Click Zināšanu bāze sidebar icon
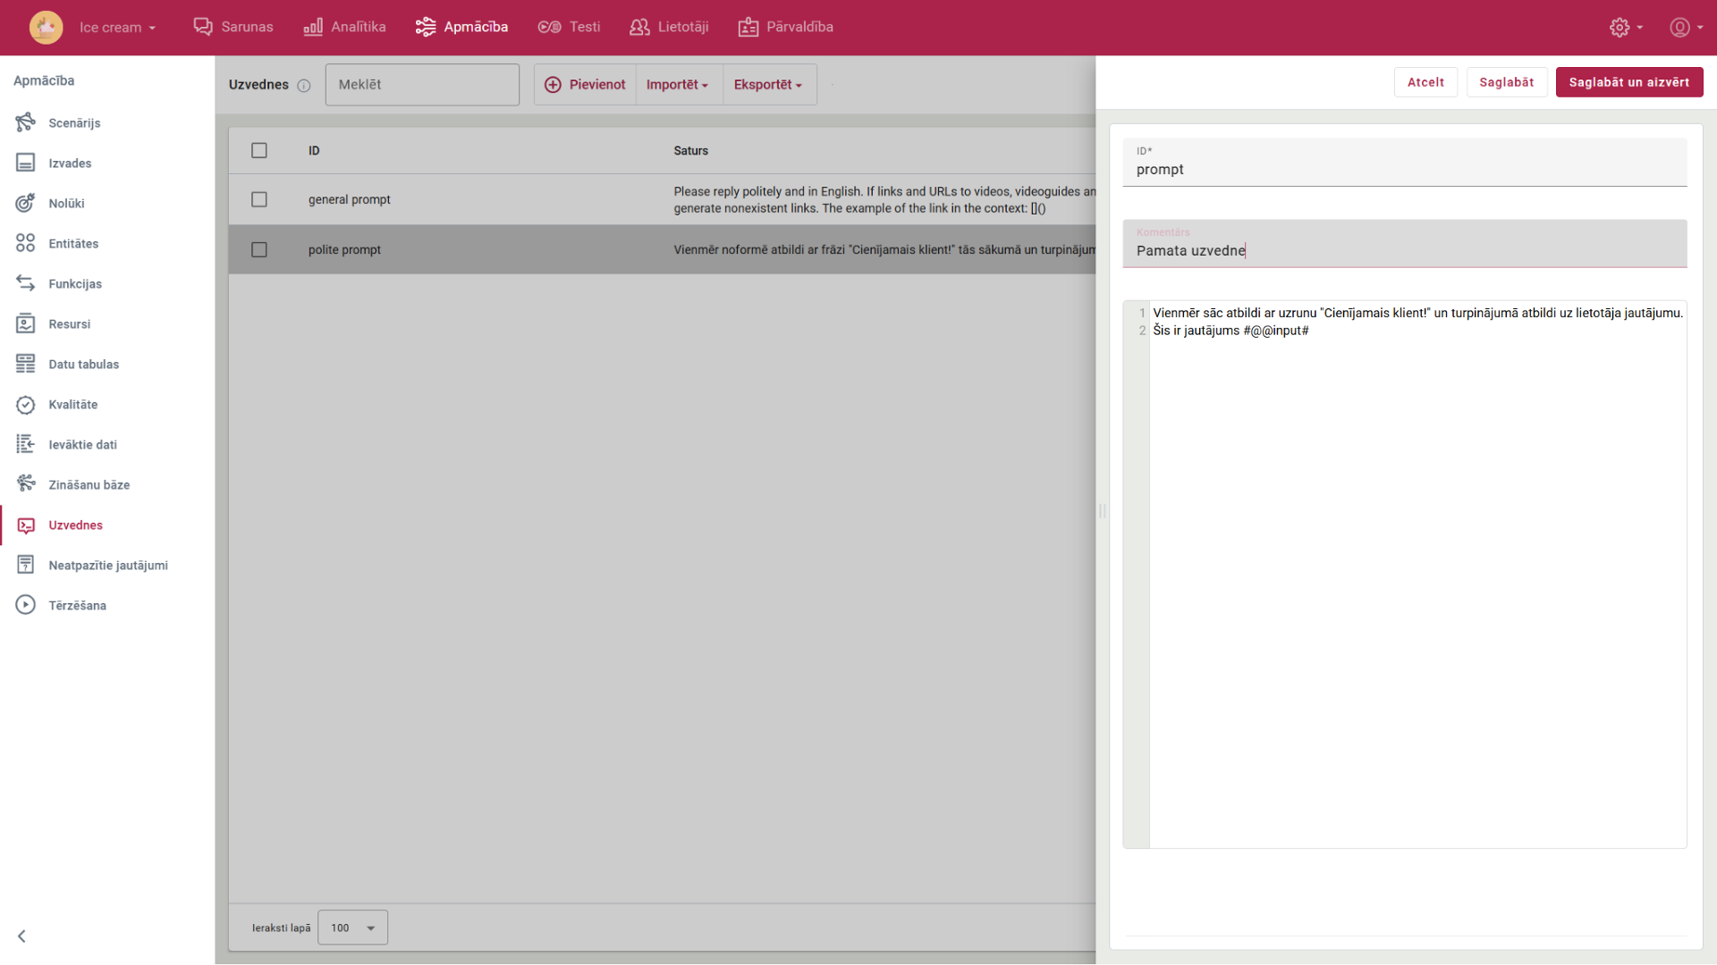This screenshot has height=965, width=1717. 25,484
